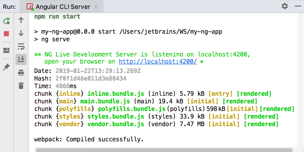The image size is (304, 152).
Task: Select the Angular CLI Server tab
Action: coord(60,7)
